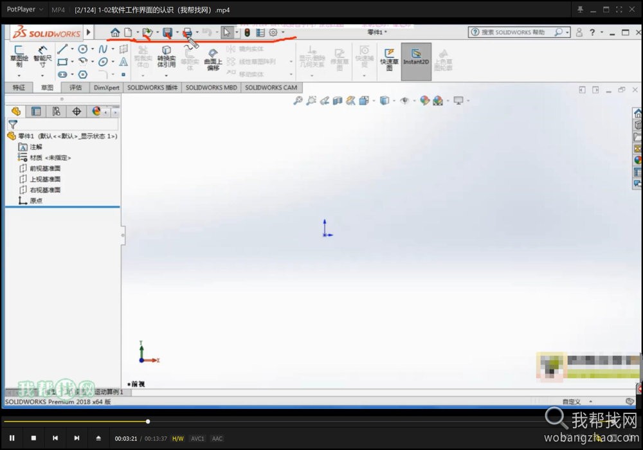The image size is (643, 450).
Task: Select Front Plane (前视基准面) in tree
Action: pyautogui.click(x=40, y=168)
